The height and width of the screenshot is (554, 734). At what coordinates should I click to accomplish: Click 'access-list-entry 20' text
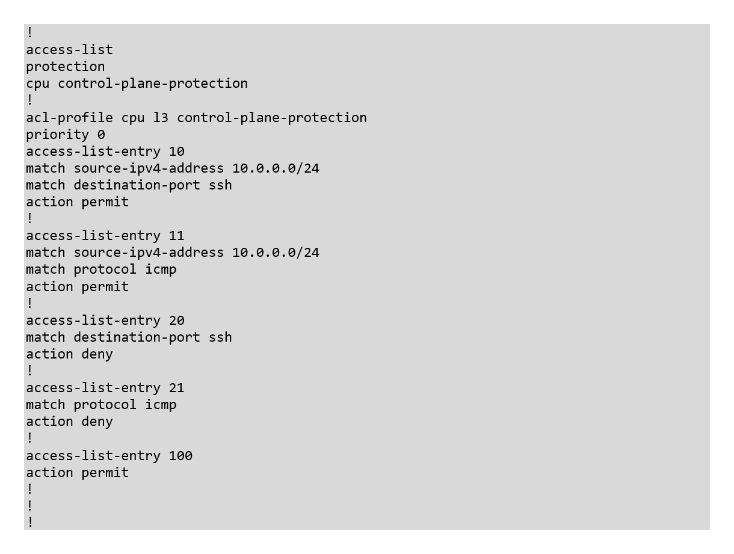click(x=105, y=320)
